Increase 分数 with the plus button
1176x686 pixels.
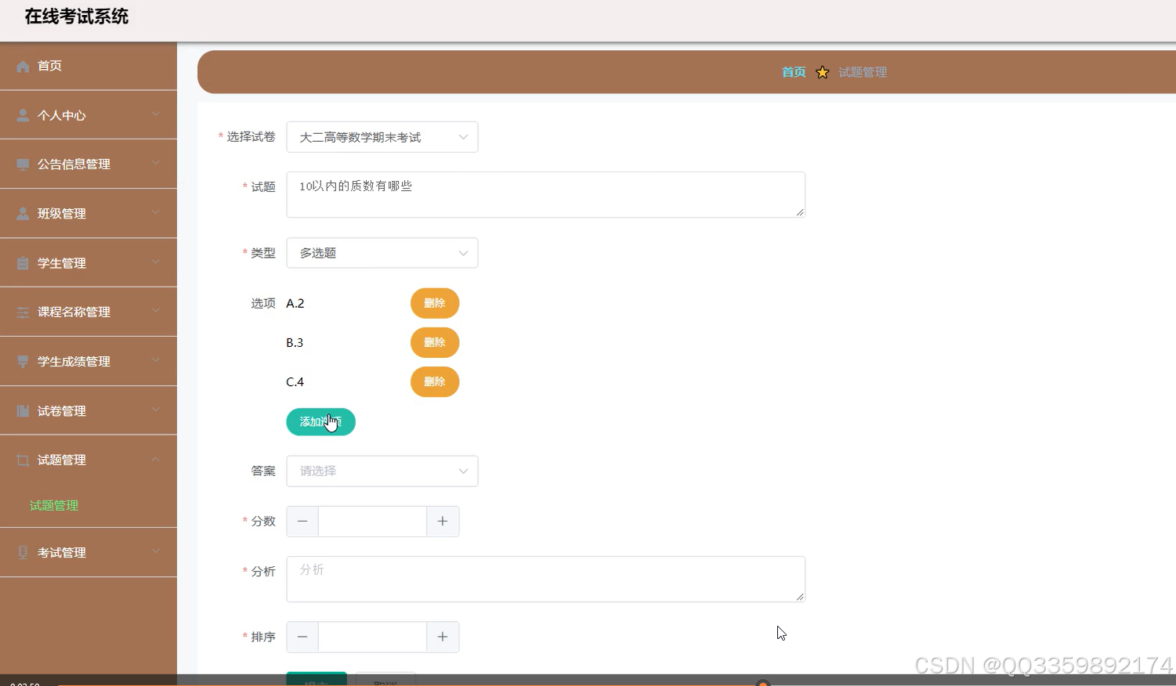(x=443, y=522)
